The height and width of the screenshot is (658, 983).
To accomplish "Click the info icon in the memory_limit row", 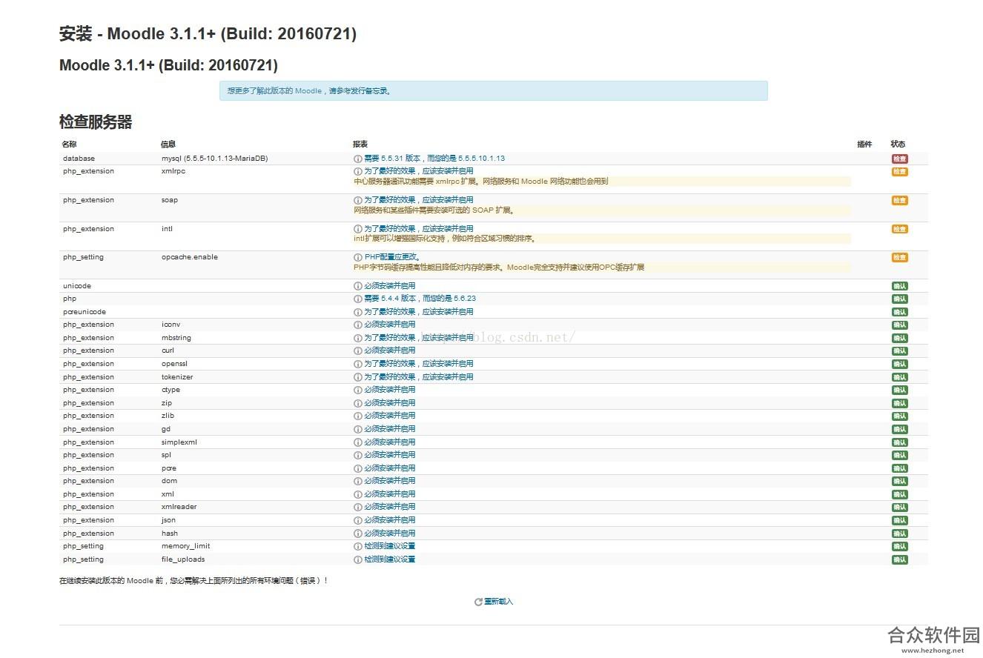I will pos(358,546).
